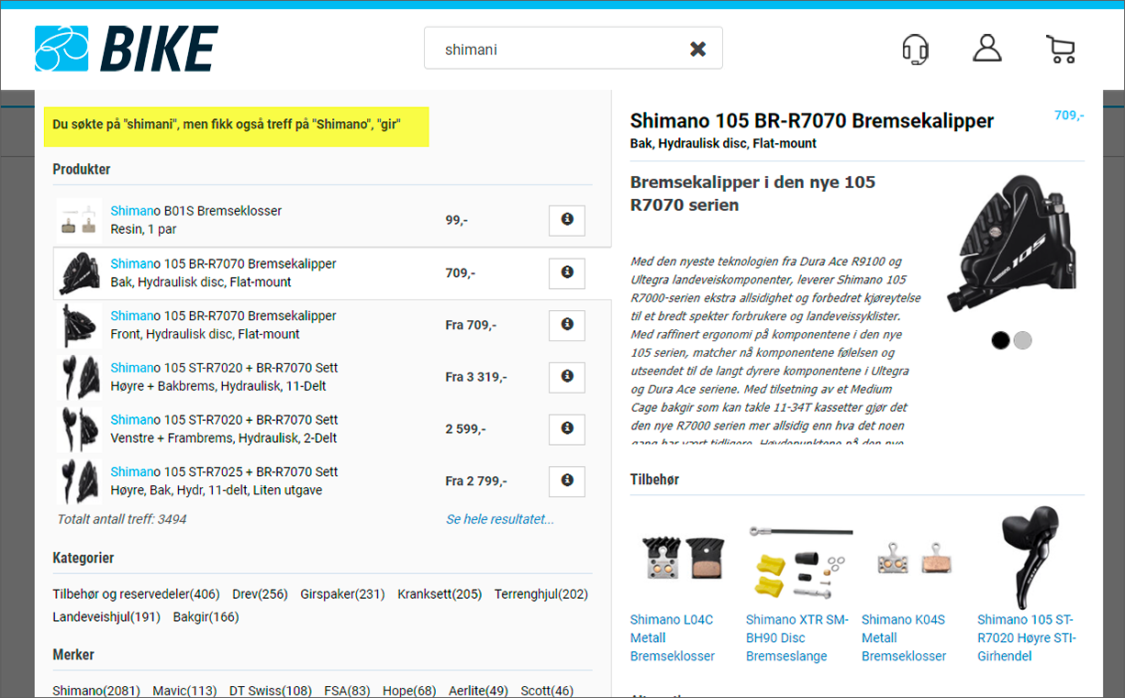The width and height of the screenshot is (1125, 698).
Task: Open Shimano K04S Metall Bremseklosser accessory
Action: pos(904,637)
